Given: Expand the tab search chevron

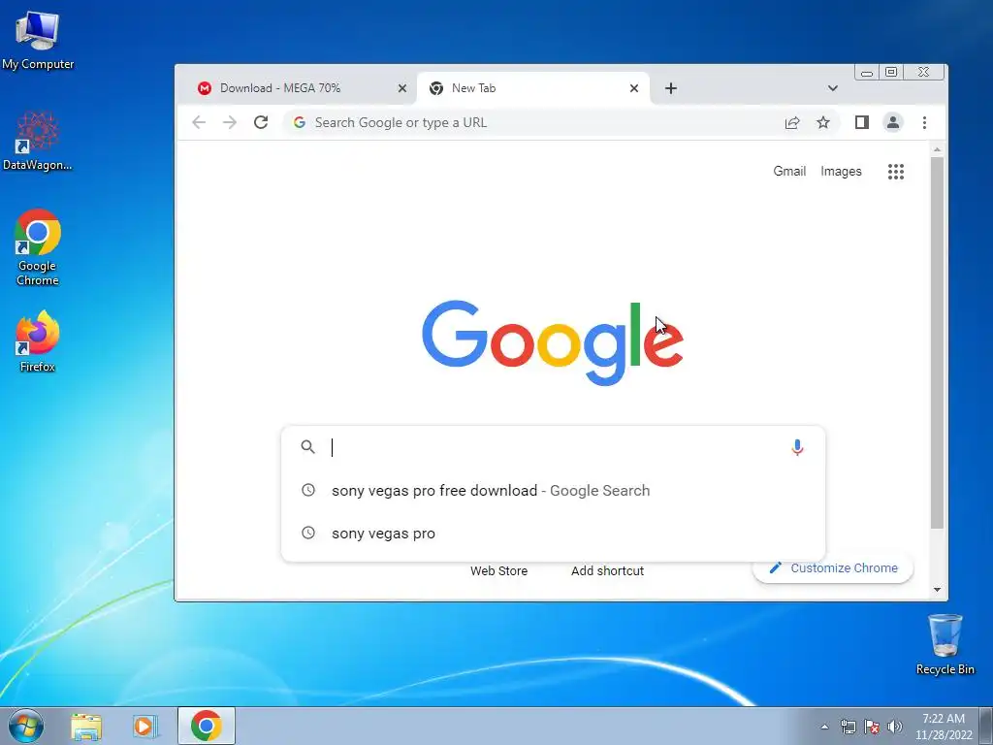Looking at the screenshot, I should 832,88.
